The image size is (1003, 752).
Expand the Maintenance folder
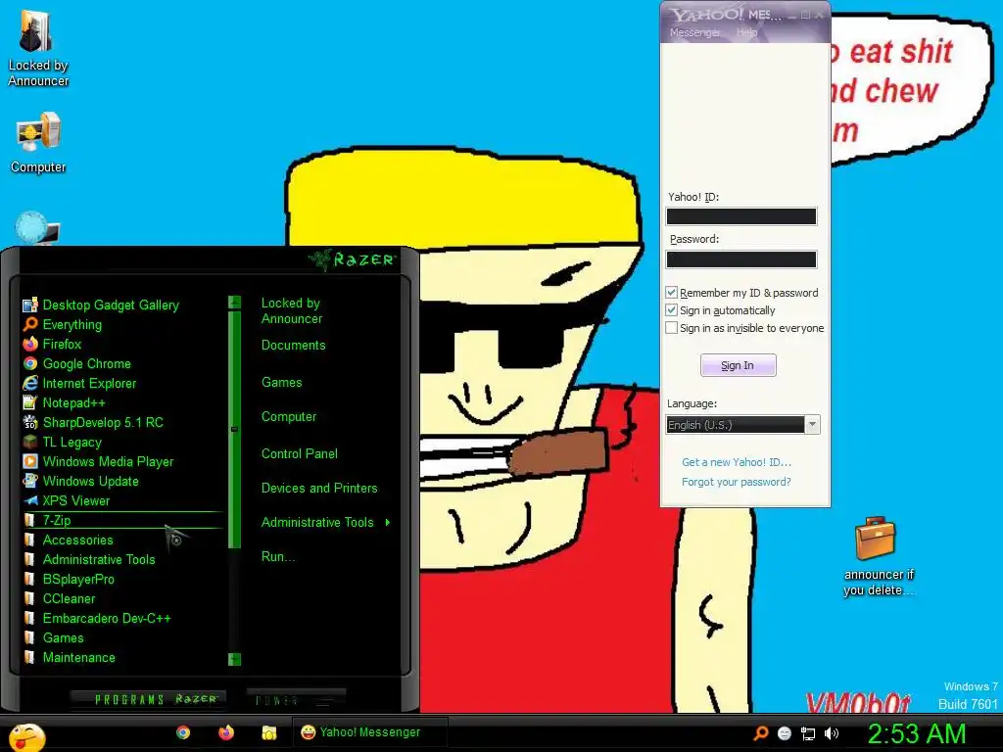point(70,657)
